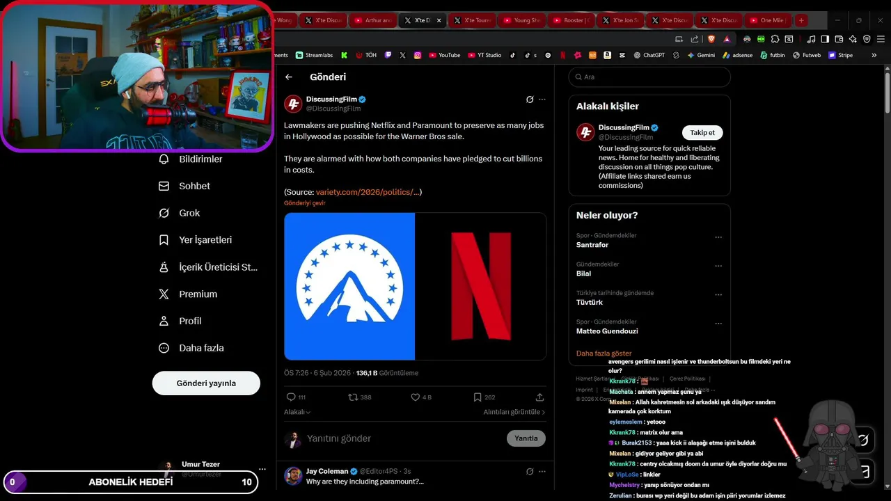
Task: Switch to the Young She browser tab
Action: 522,20
